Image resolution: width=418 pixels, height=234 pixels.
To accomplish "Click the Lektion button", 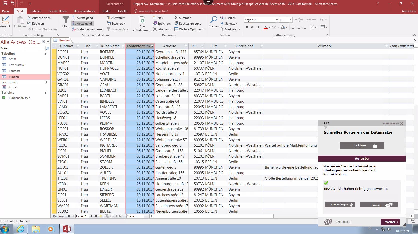I will click(x=362, y=145).
